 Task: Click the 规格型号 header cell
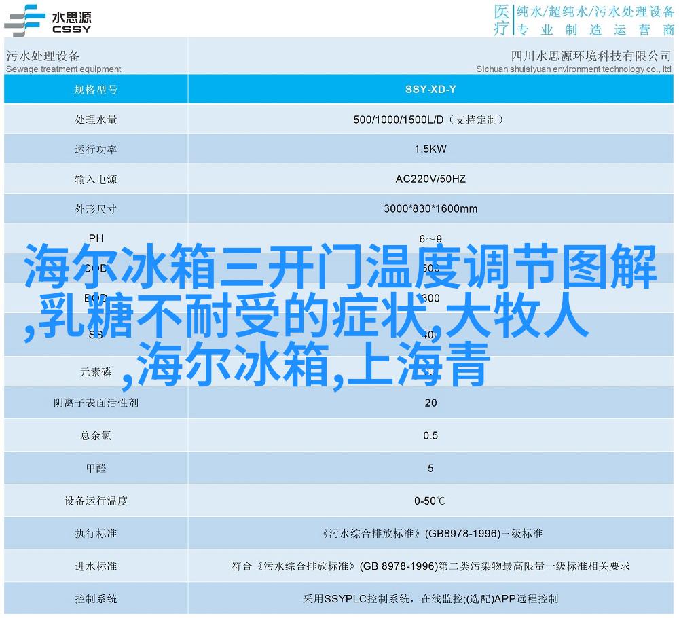pyautogui.click(x=96, y=90)
